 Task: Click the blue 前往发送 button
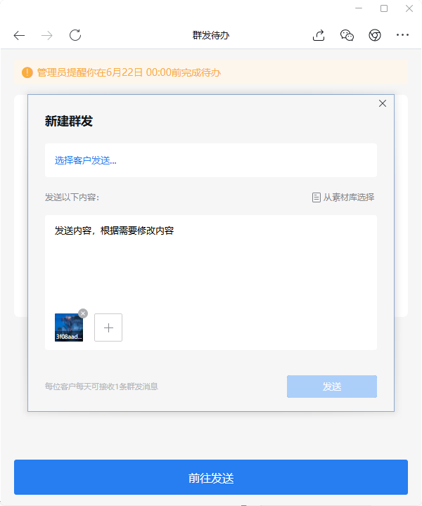pos(211,477)
